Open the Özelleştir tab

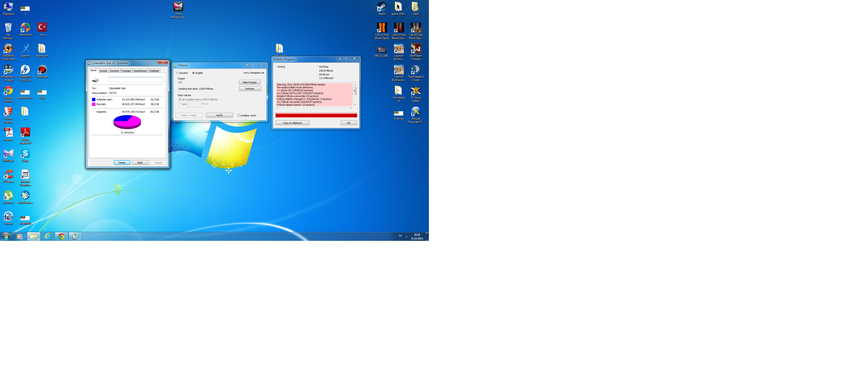(154, 71)
